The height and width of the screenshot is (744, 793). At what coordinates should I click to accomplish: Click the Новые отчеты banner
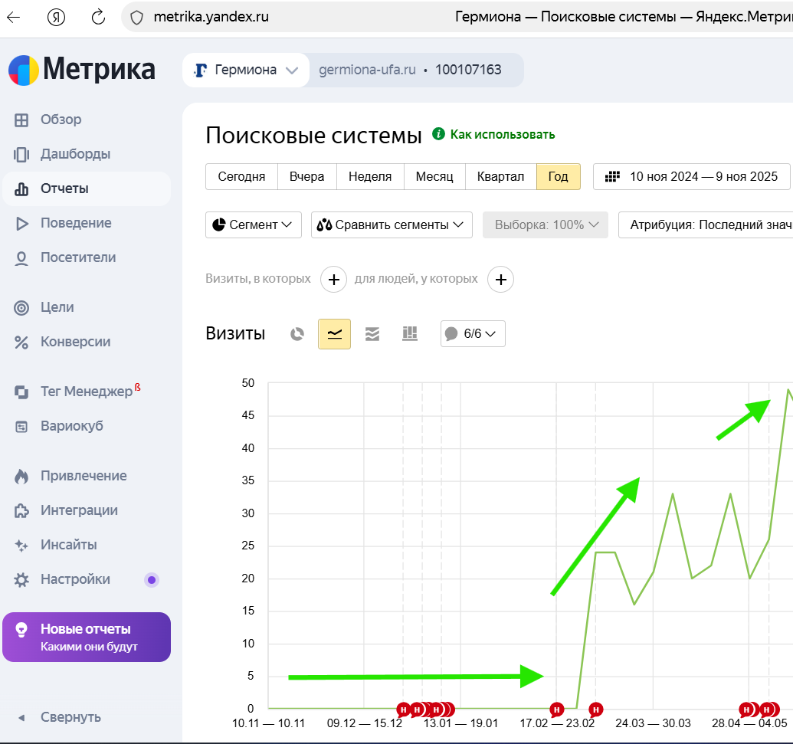click(x=87, y=637)
